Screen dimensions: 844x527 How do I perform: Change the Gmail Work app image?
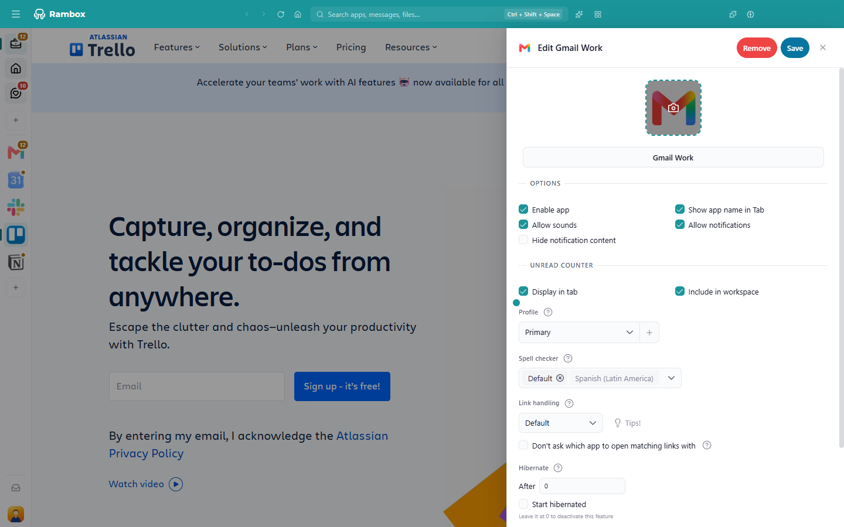coord(673,108)
